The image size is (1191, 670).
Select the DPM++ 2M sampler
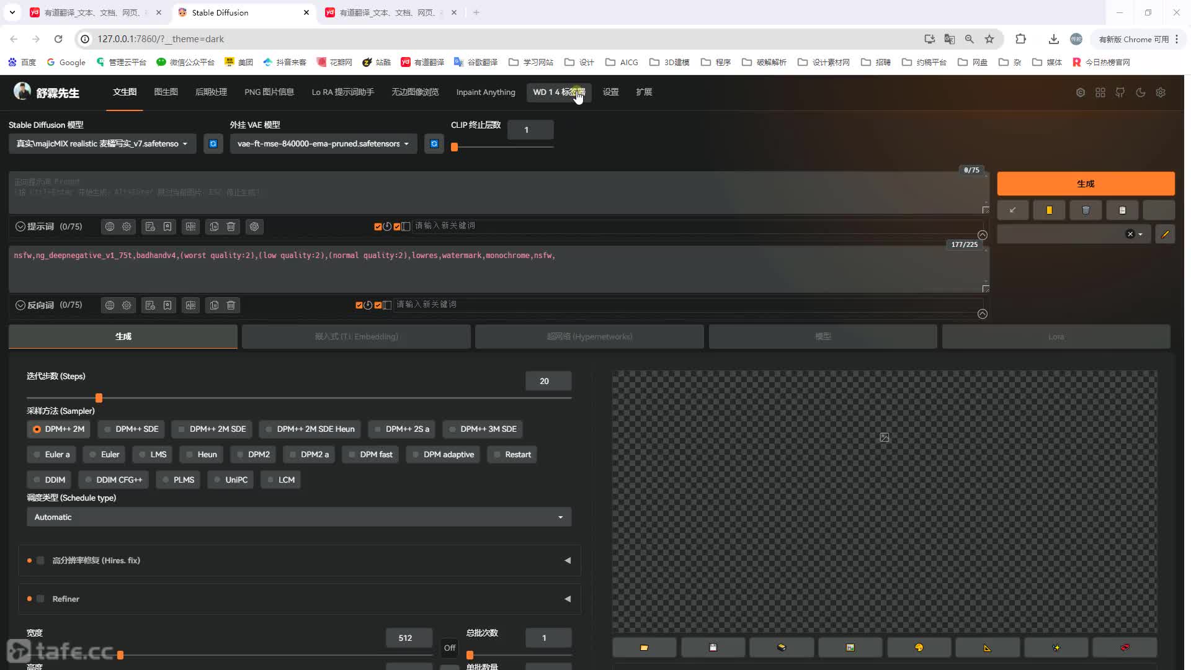click(x=58, y=429)
